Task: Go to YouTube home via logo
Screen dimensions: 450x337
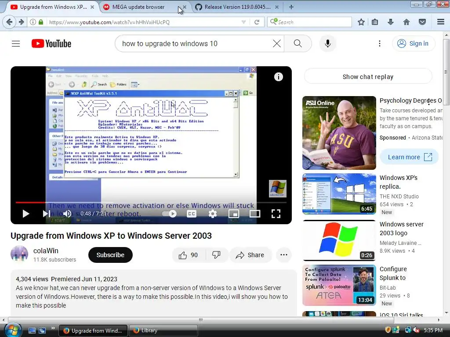Action: pyautogui.click(x=51, y=43)
